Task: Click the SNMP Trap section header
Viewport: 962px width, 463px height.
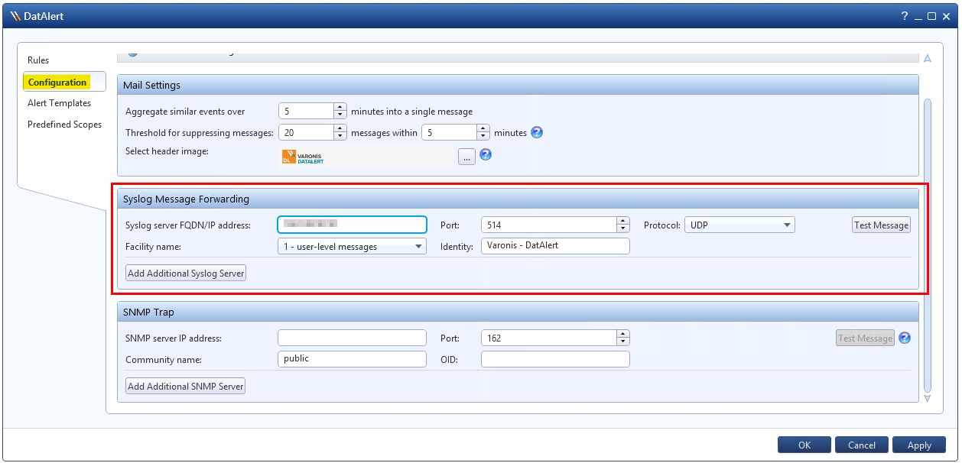Action: point(518,312)
